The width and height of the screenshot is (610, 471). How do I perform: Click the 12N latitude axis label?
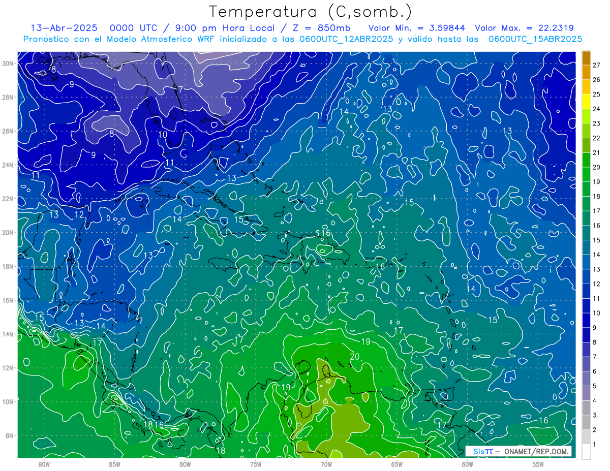point(8,368)
